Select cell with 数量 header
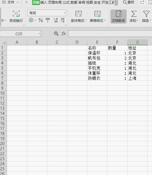This screenshot has width=152, height=175. click(x=117, y=48)
